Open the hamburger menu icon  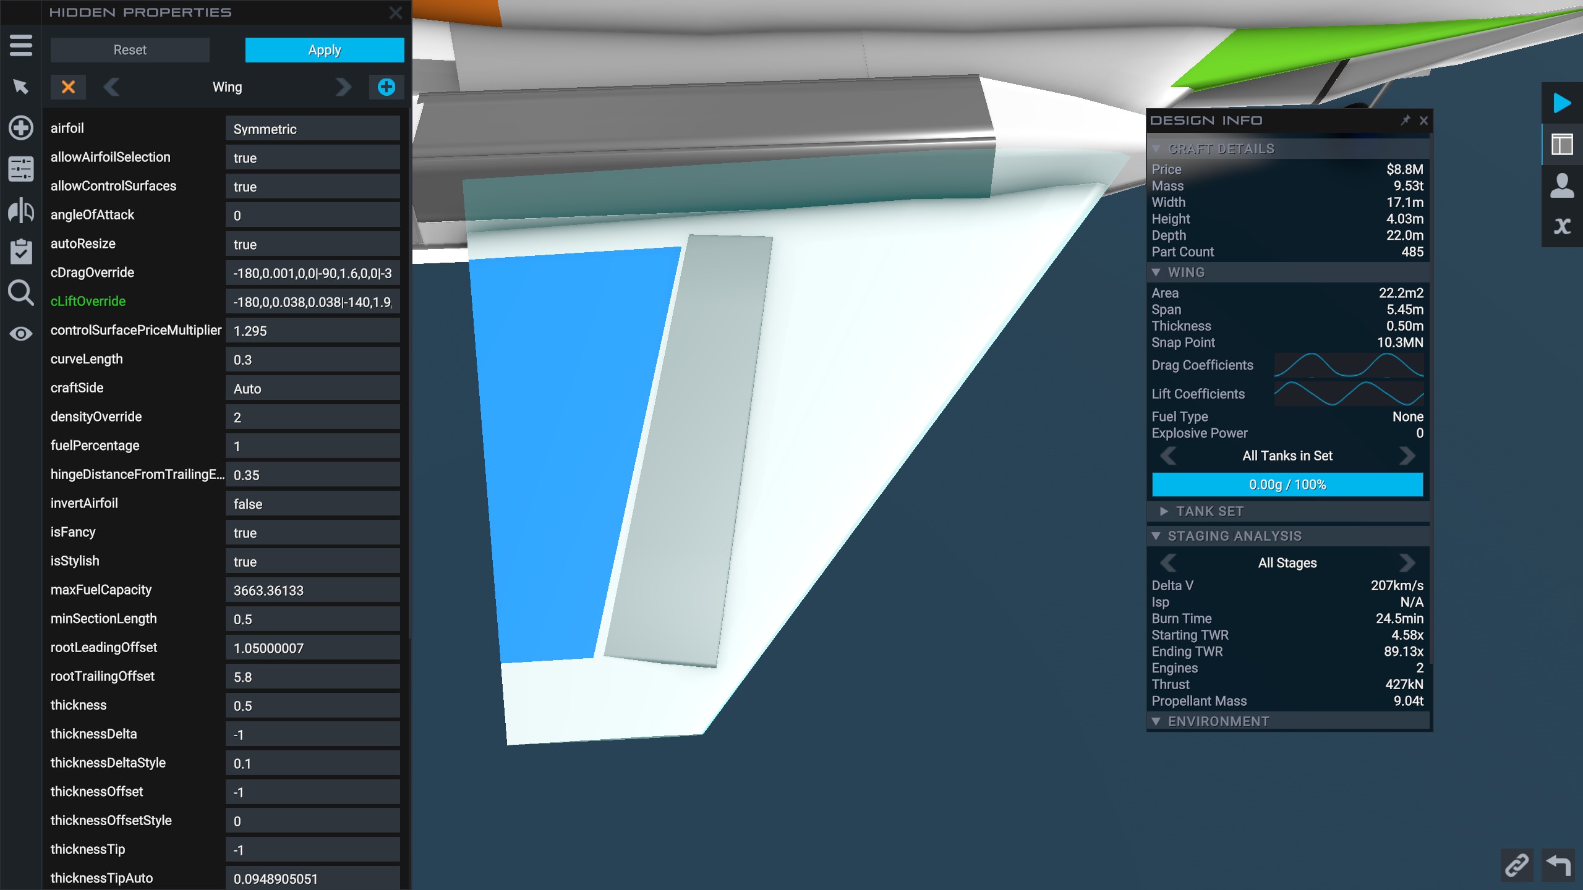pyautogui.click(x=21, y=46)
